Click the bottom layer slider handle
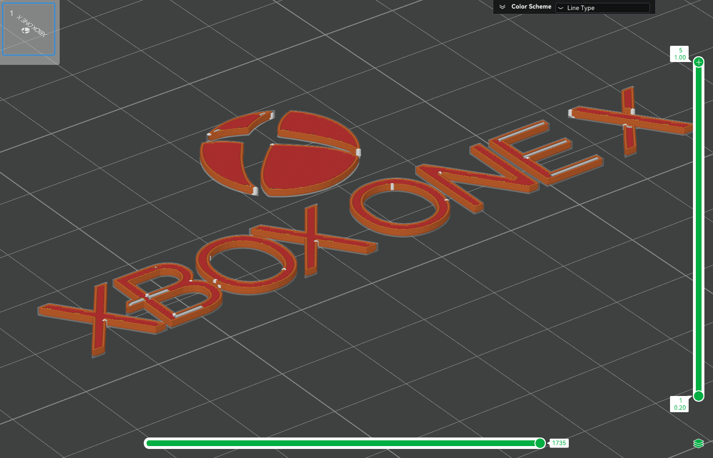 (x=699, y=396)
